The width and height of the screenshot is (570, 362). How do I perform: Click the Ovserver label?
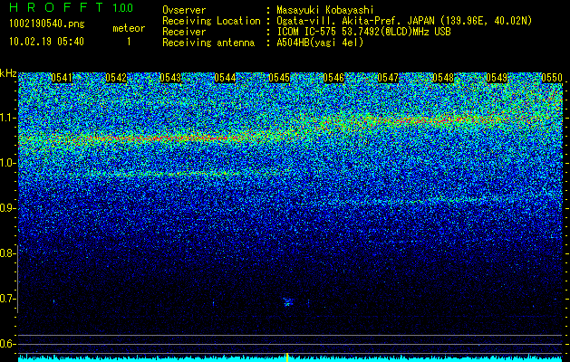(184, 11)
